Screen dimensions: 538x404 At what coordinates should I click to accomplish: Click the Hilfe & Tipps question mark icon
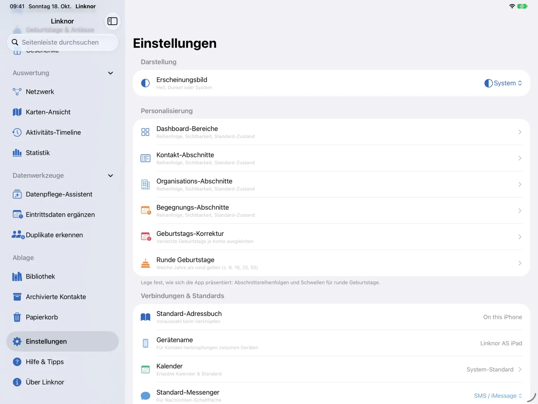[17, 362]
